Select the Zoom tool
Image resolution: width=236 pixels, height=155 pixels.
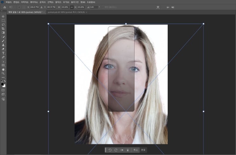pyautogui.click(x=3, y=73)
